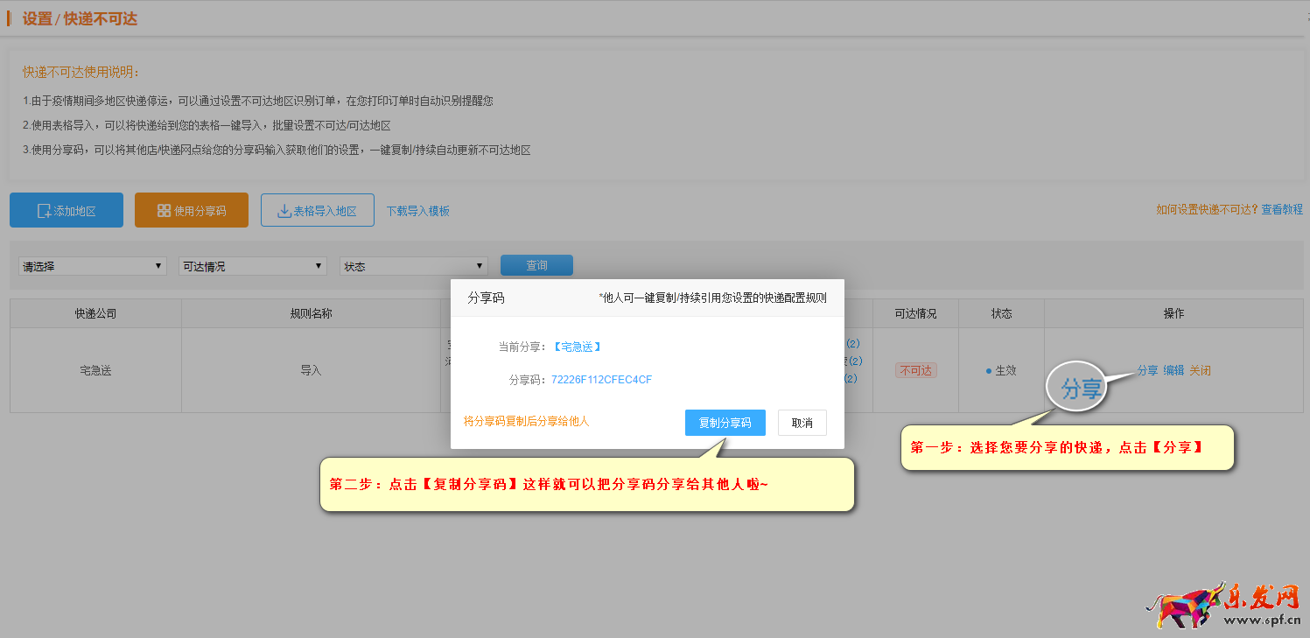Click the 乐发网 bull logo

(x=1181, y=606)
